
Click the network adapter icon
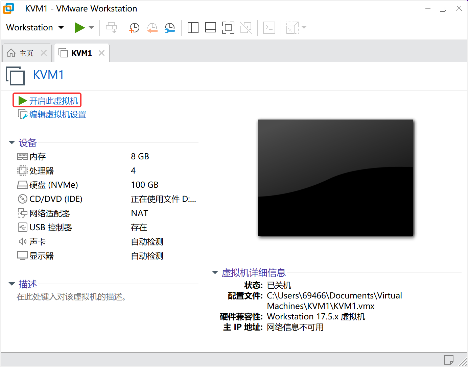[x=22, y=213]
